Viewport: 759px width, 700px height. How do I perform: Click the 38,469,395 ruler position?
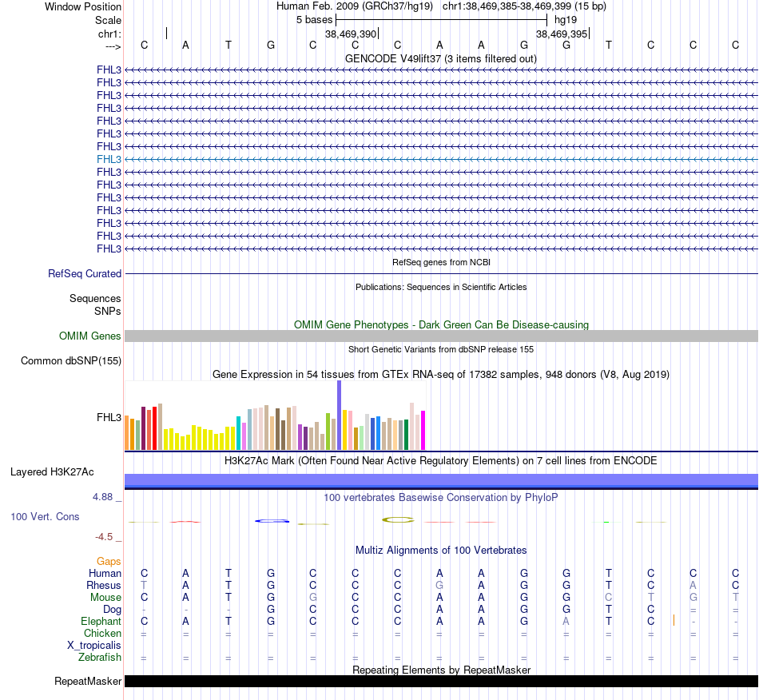562,34
